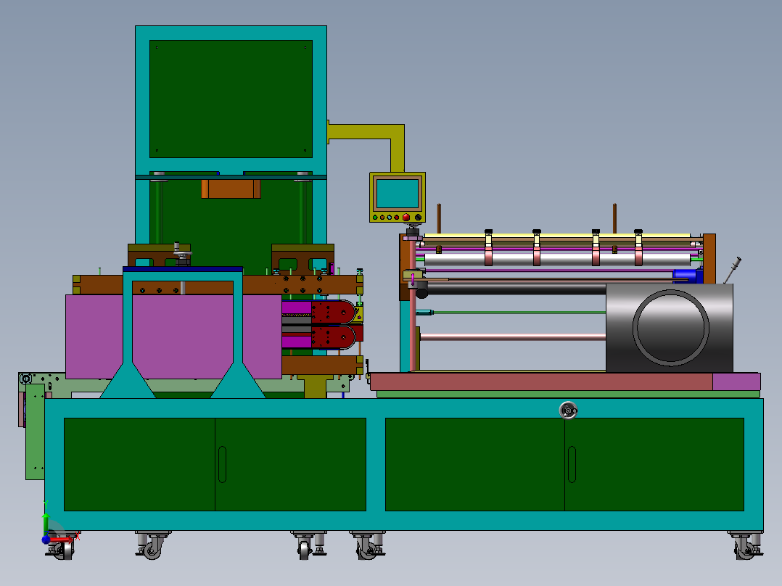
Task: Select the leftmost dark green cabinet door
Action: (x=139, y=464)
